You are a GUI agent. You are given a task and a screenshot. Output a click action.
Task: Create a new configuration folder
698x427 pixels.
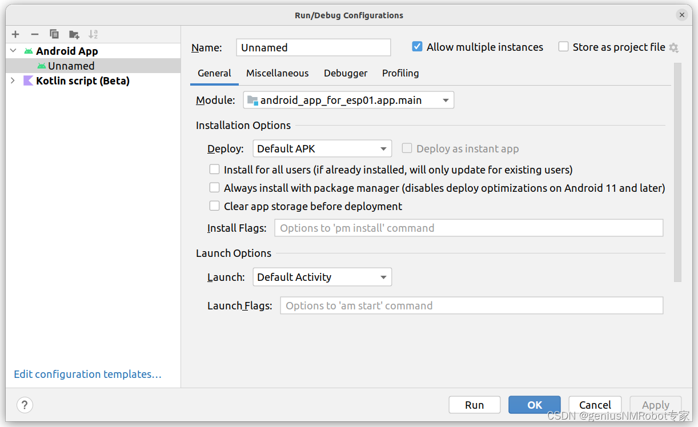pyautogui.click(x=74, y=34)
